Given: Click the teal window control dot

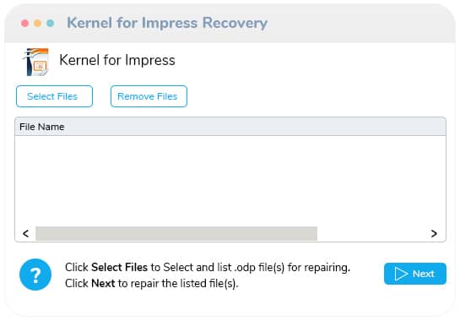Looking at the screenshot, I should [50, 23].
